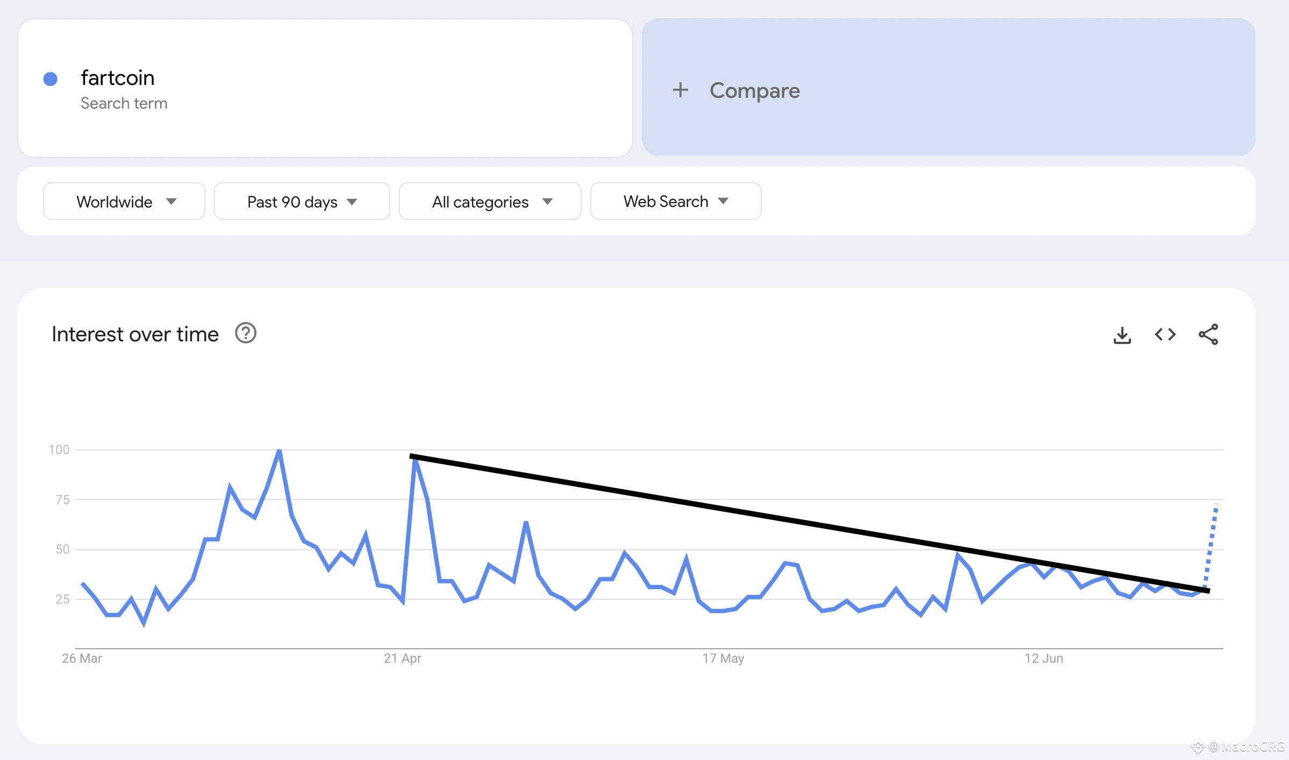This screenshot has width=1289, height=760.
Task: Click the 12 Jun axis label
Action: point(1043,658)
